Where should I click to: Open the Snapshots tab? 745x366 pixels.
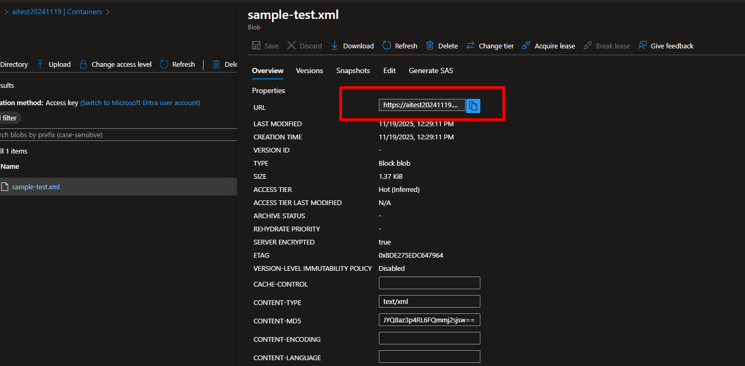click(x=353, y=70)
